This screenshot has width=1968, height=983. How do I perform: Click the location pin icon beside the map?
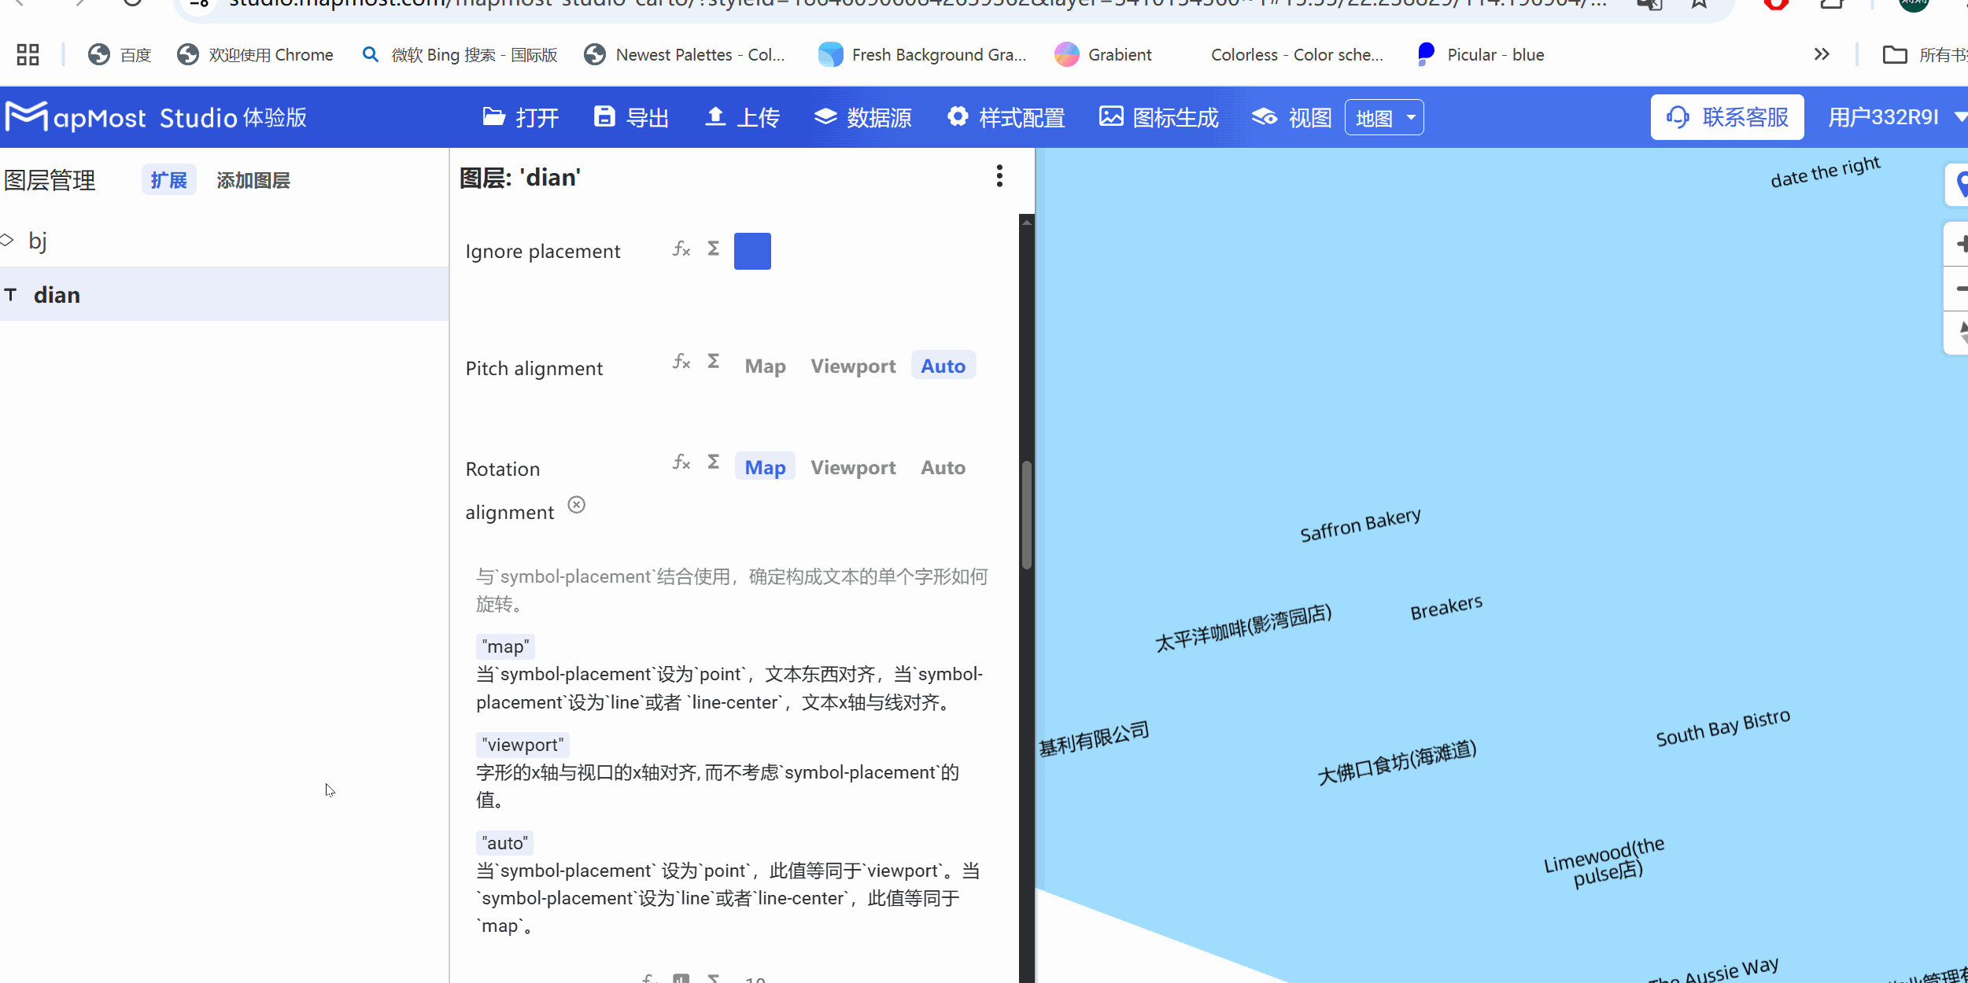[x=1961, y=184]
